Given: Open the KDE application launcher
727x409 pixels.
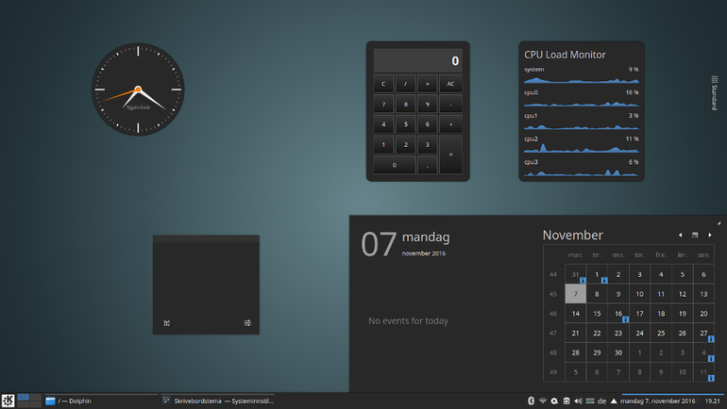Looking at the screenshot, I should click(x=8, y=401).
